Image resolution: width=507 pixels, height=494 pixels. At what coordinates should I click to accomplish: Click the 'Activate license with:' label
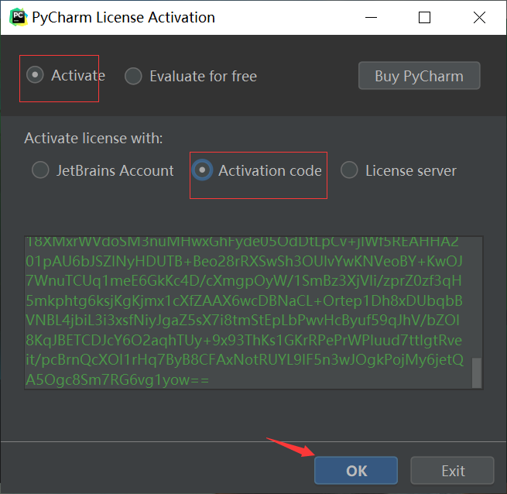coord(94,139)
